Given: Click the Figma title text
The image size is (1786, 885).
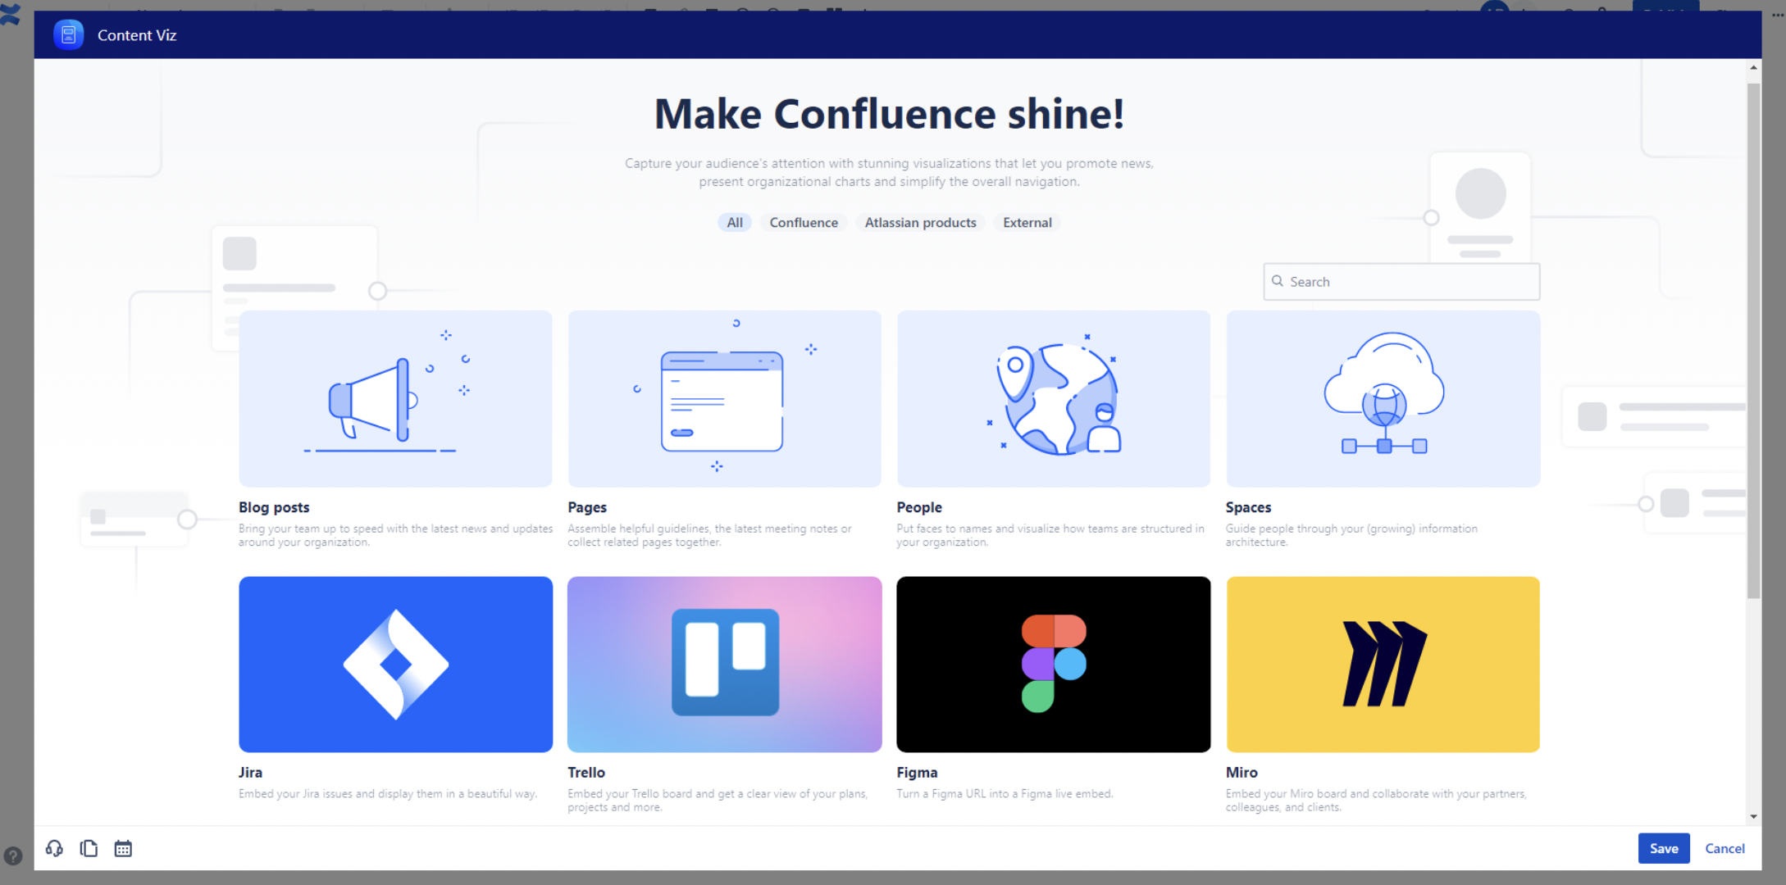Looking at the screenshot, I should click(917, 772).
